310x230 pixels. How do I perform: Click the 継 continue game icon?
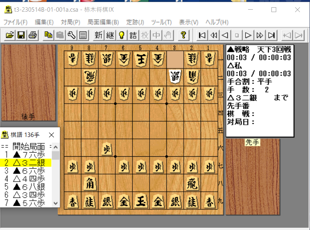click(110, 35)
